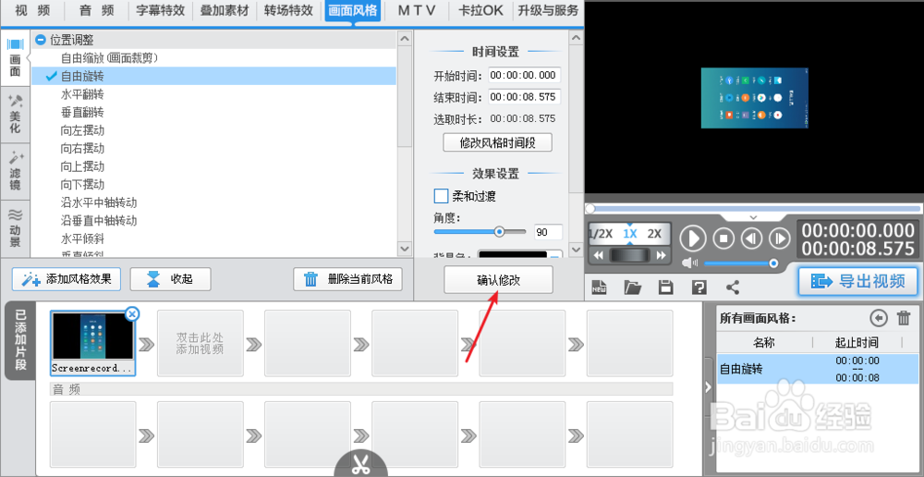Click the share icon
Screen dimensions: 924x477
click(733, 287)
